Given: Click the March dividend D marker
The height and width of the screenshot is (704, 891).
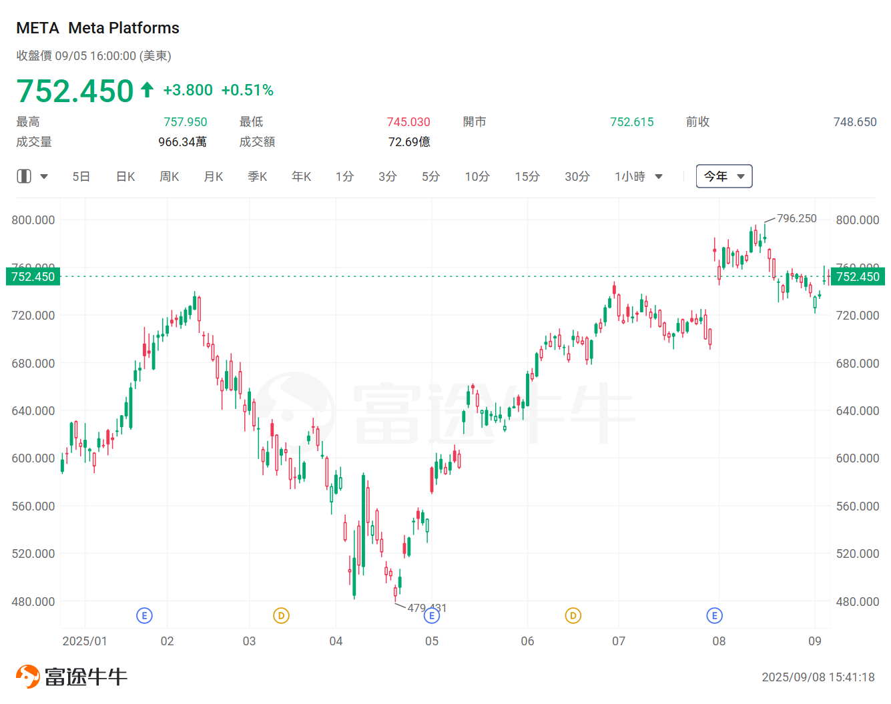Looking at the screenshot, I should (x=281, y=616).
